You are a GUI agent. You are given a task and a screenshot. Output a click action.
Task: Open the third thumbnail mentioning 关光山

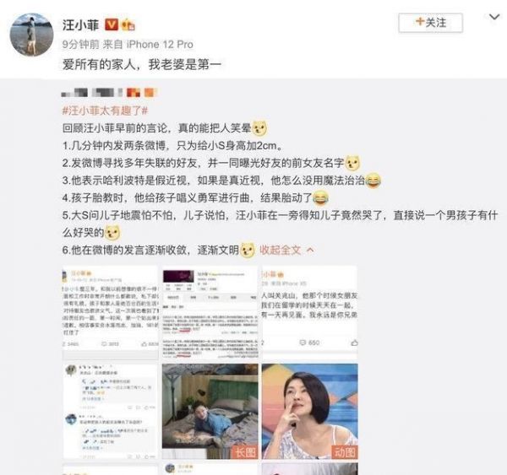click(309, 312)
